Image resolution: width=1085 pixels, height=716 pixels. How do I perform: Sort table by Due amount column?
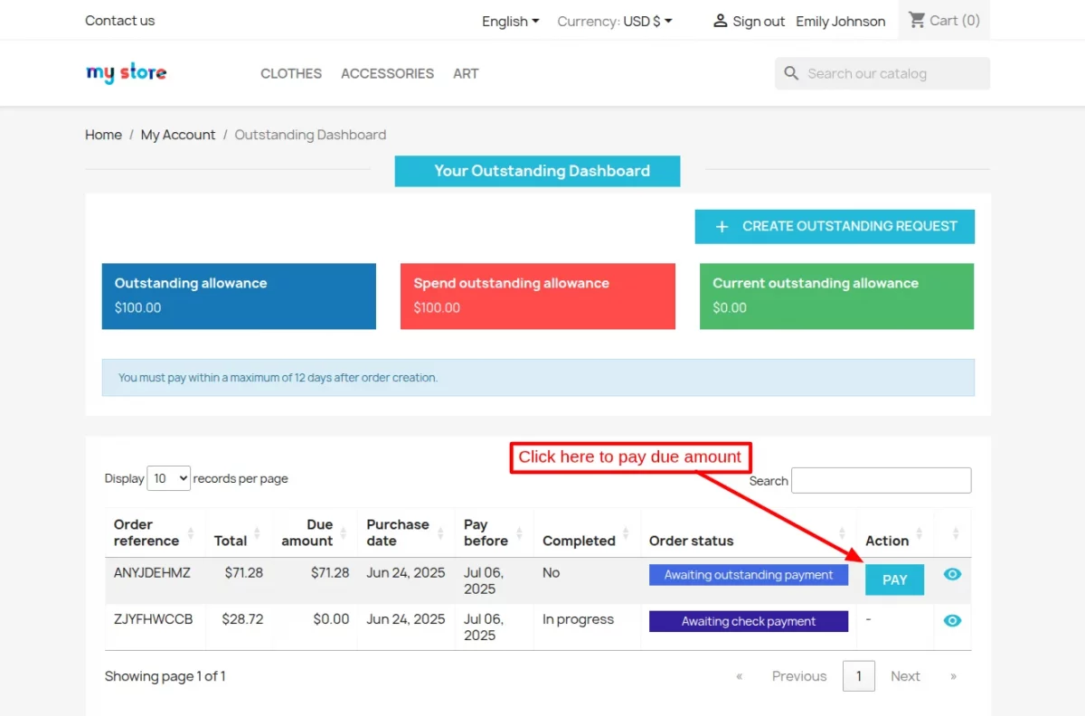(x=342, y=532)
